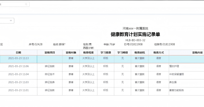Click the ID号:01811908 field

pyautogui.click(x=133, y=44)
